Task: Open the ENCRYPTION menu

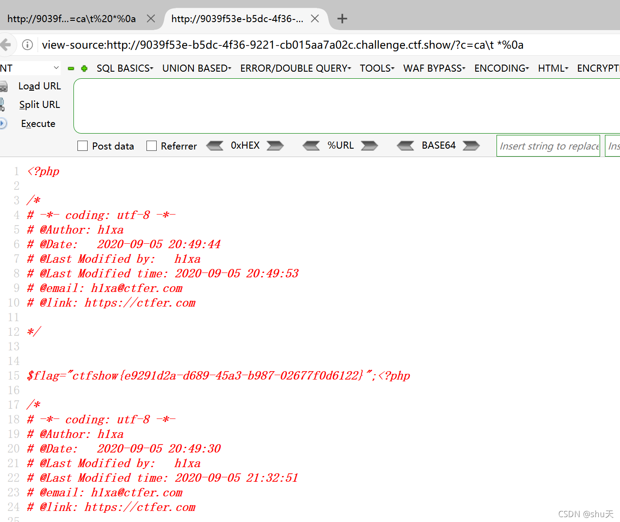Action: point(598,68)
